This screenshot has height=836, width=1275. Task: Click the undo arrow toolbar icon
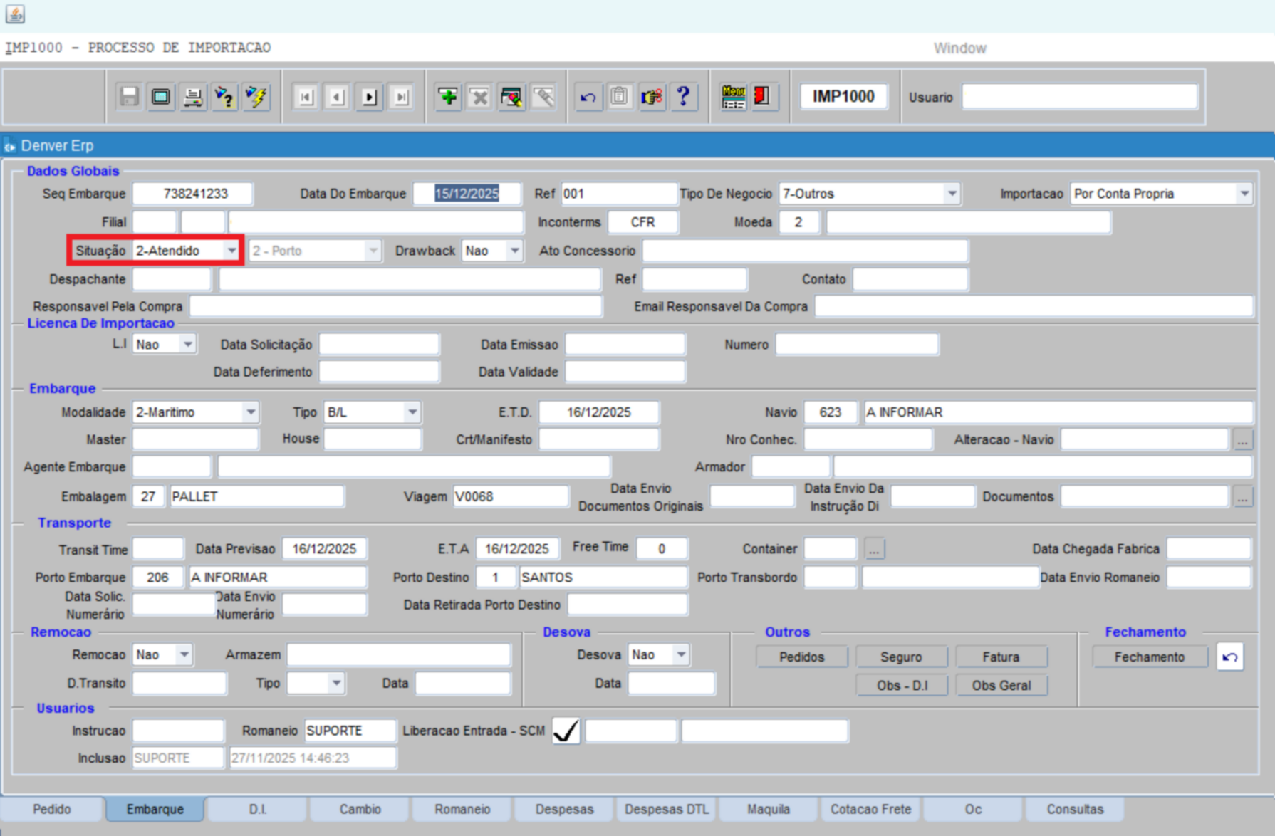pyautogui.click(x=588, y=97)
